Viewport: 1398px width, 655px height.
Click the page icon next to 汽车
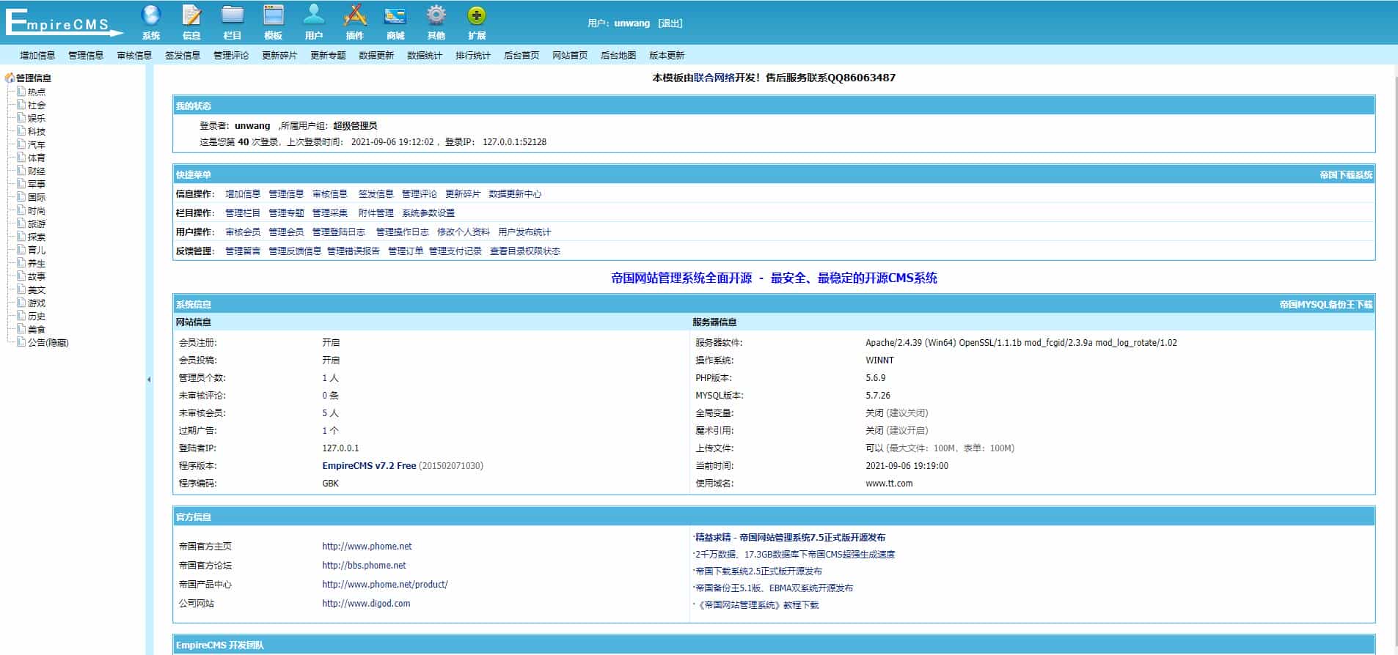21,144
